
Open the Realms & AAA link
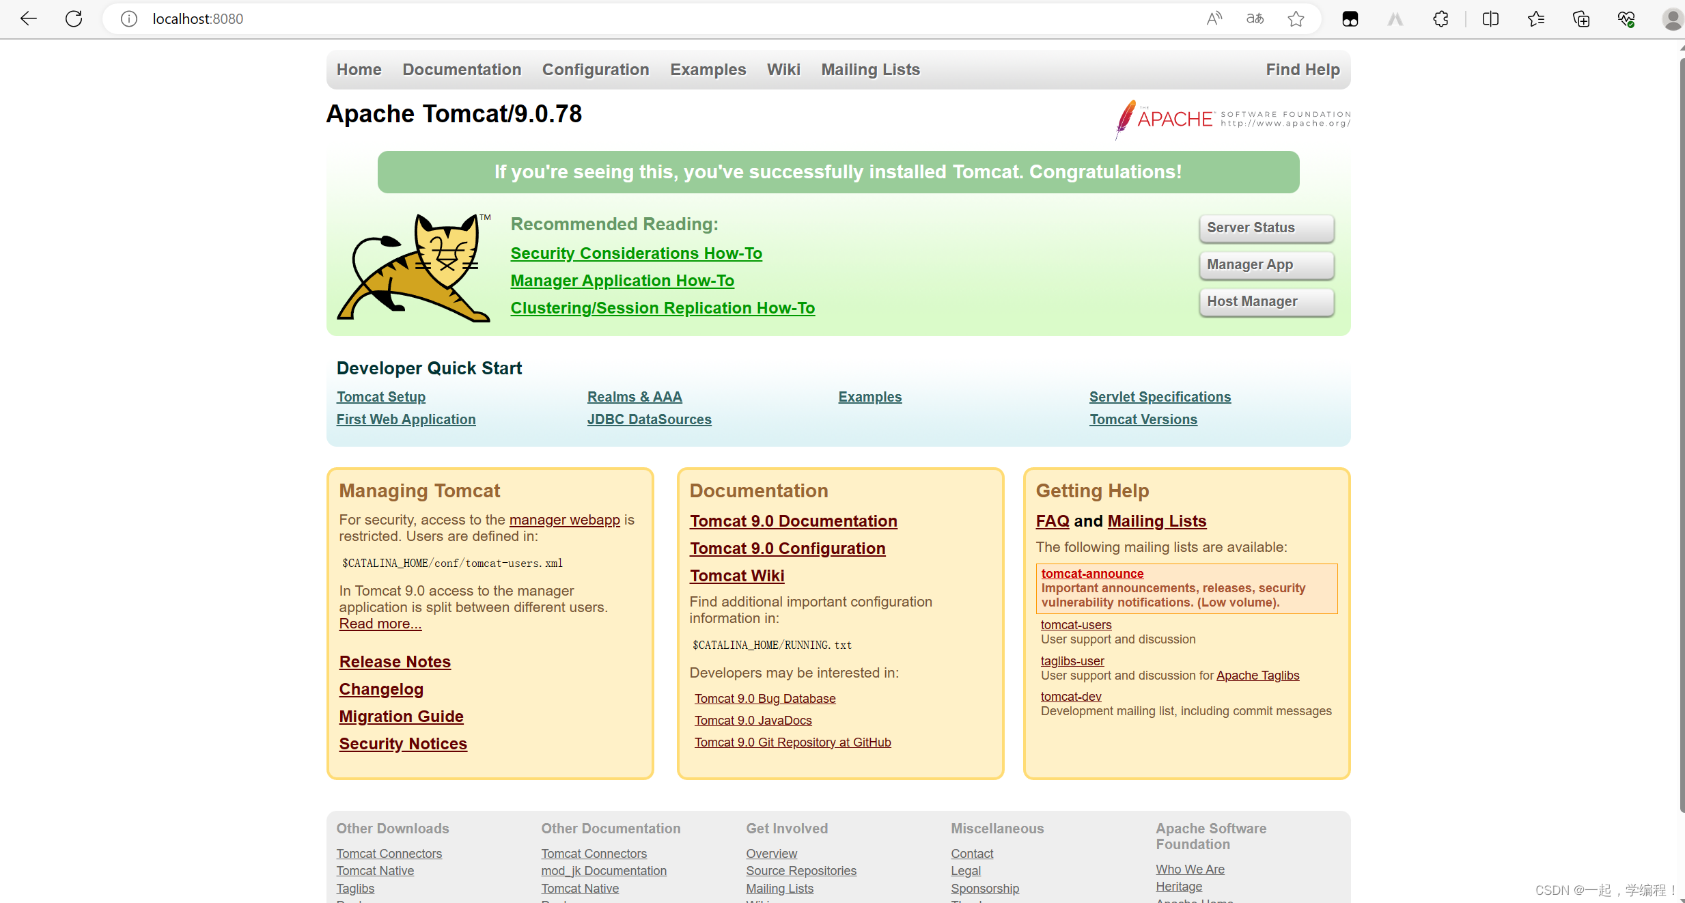[635, 397]
